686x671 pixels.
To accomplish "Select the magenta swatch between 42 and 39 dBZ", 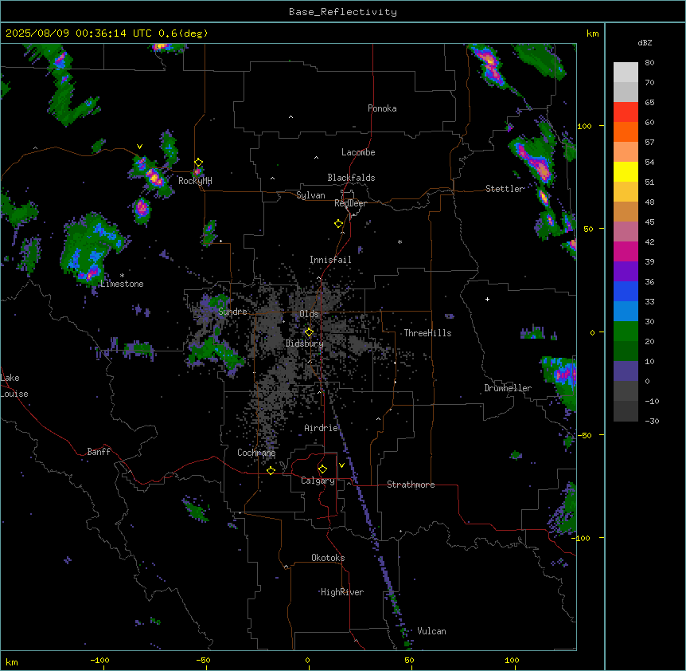I will [626, 251].
